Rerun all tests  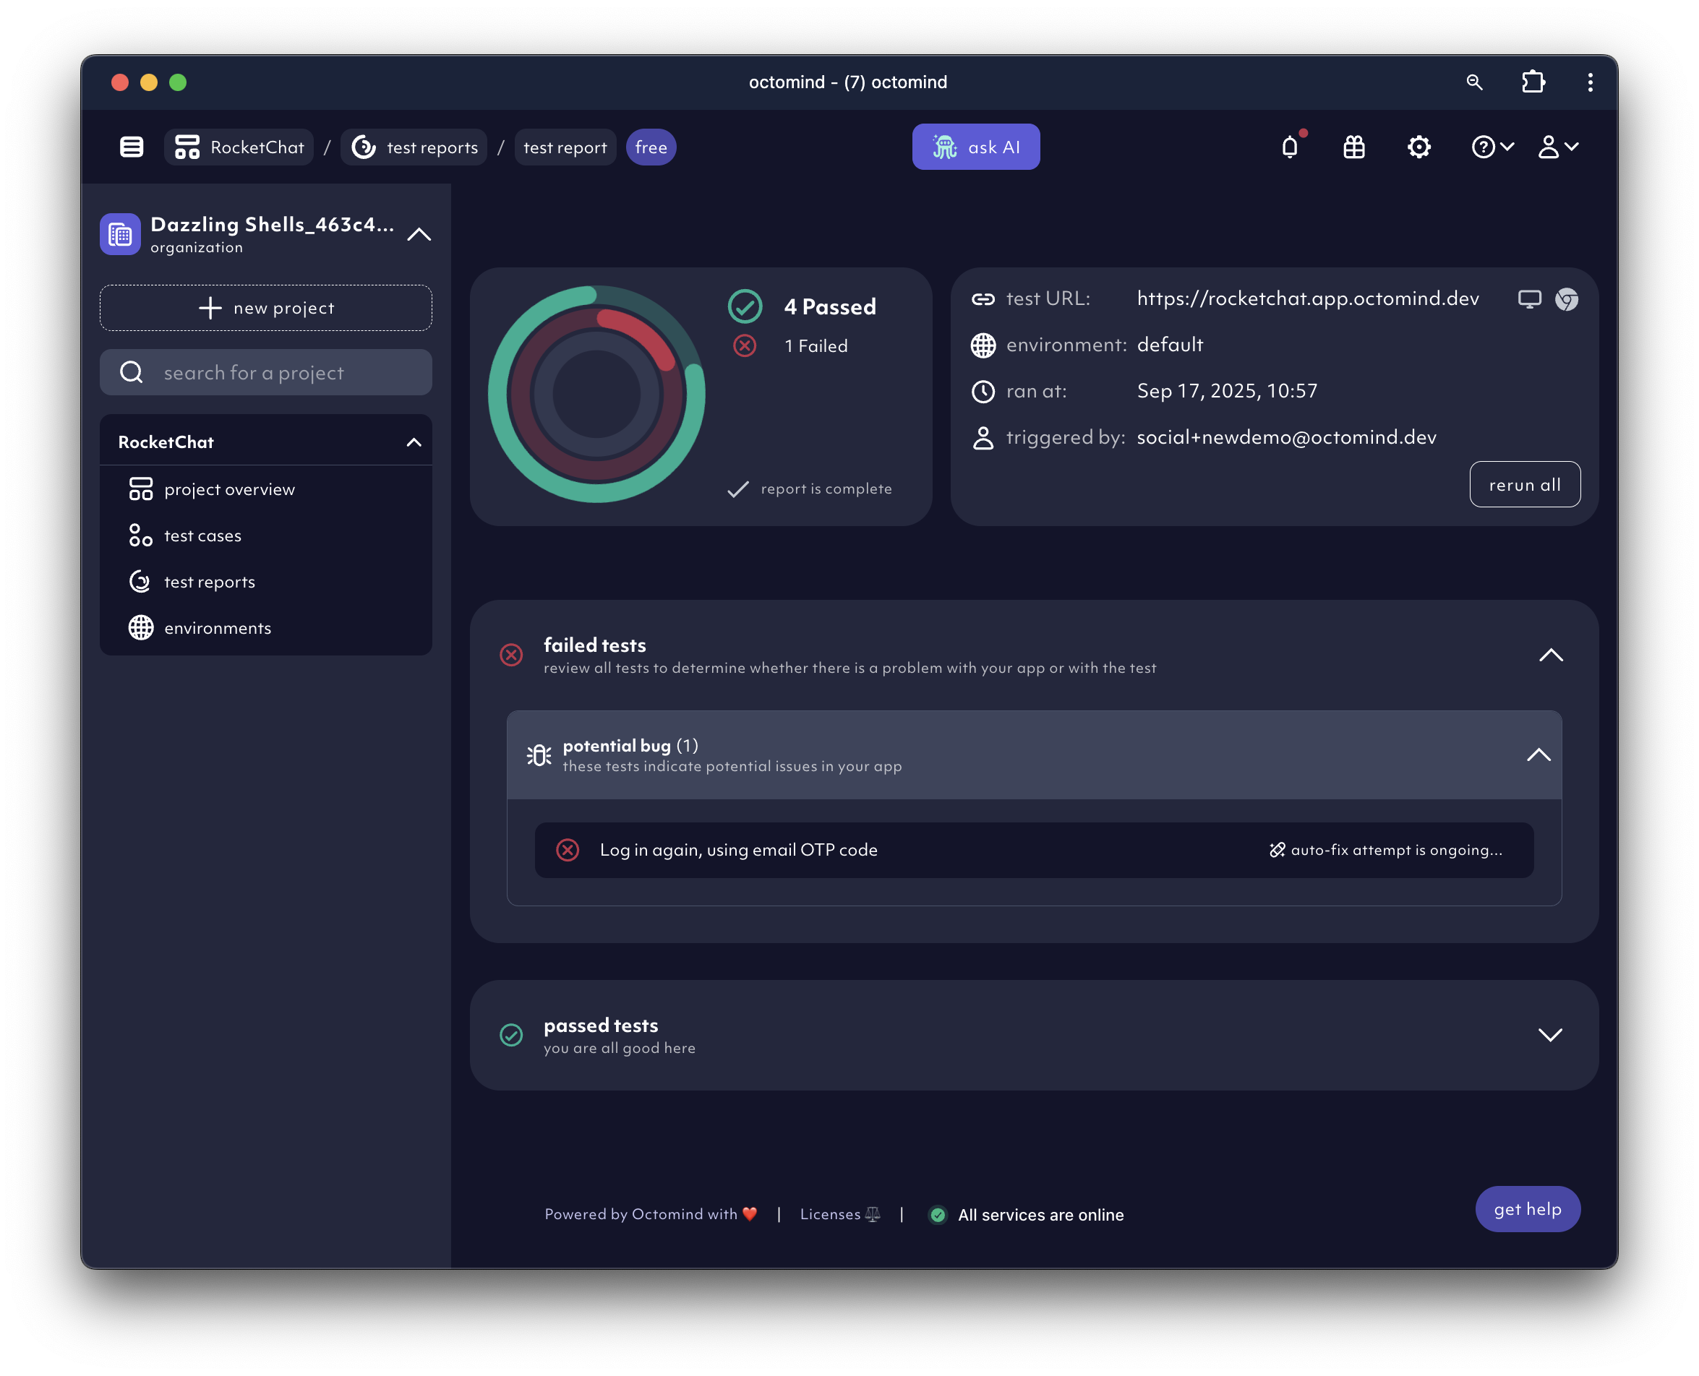point(1525,484)
